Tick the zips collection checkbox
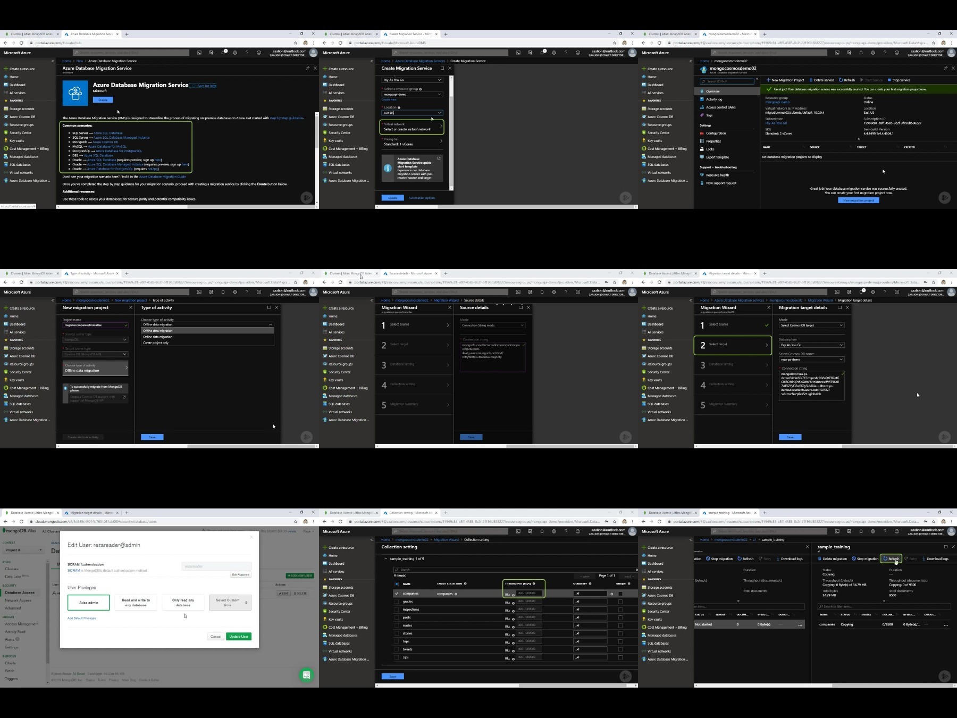957x718 pixels. coord(397,657)
